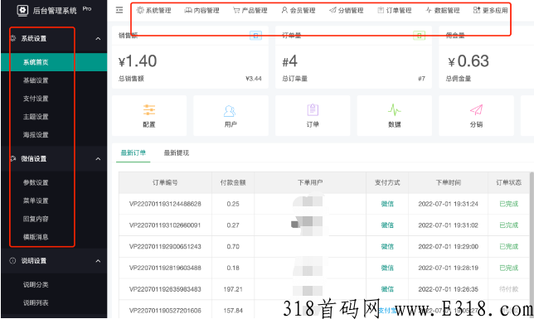This screenshot has width=534, height=319.
Task: Click order number VP220701192635983483
Action: point(165,289)
